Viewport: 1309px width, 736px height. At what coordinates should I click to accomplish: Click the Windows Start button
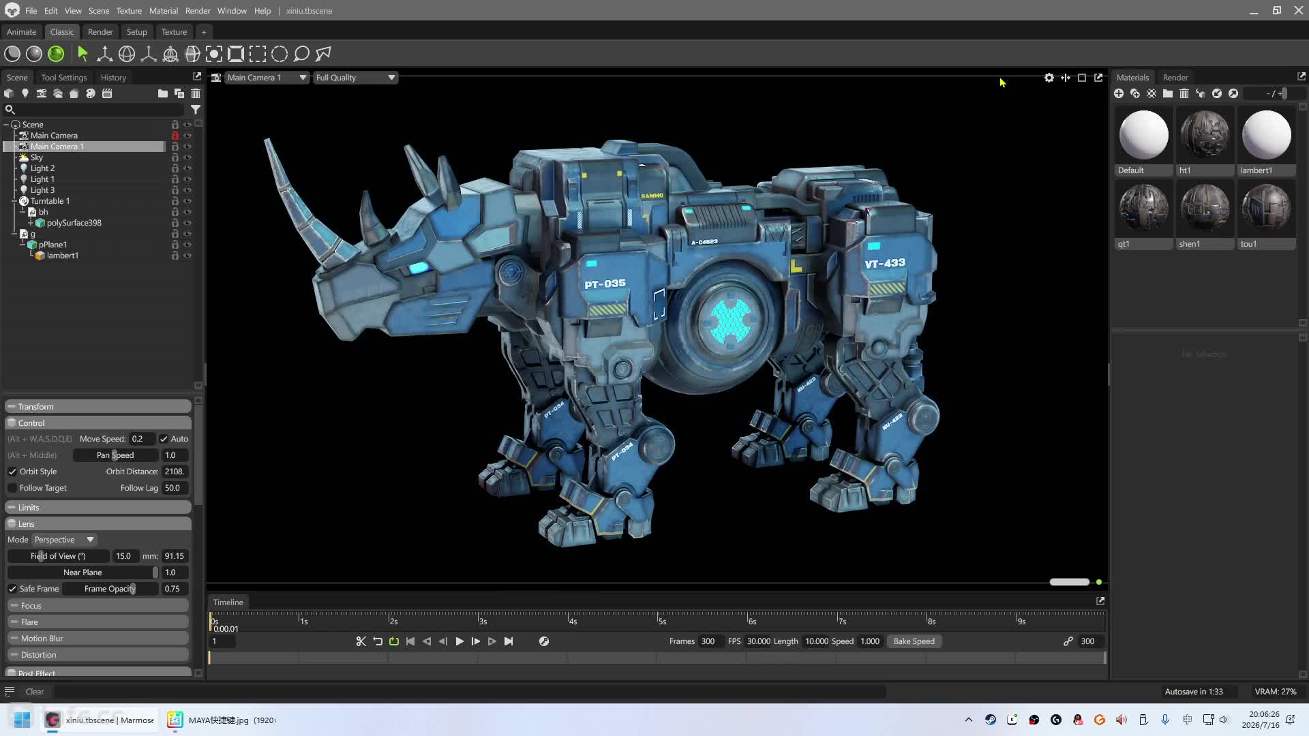tap(22, 720)
